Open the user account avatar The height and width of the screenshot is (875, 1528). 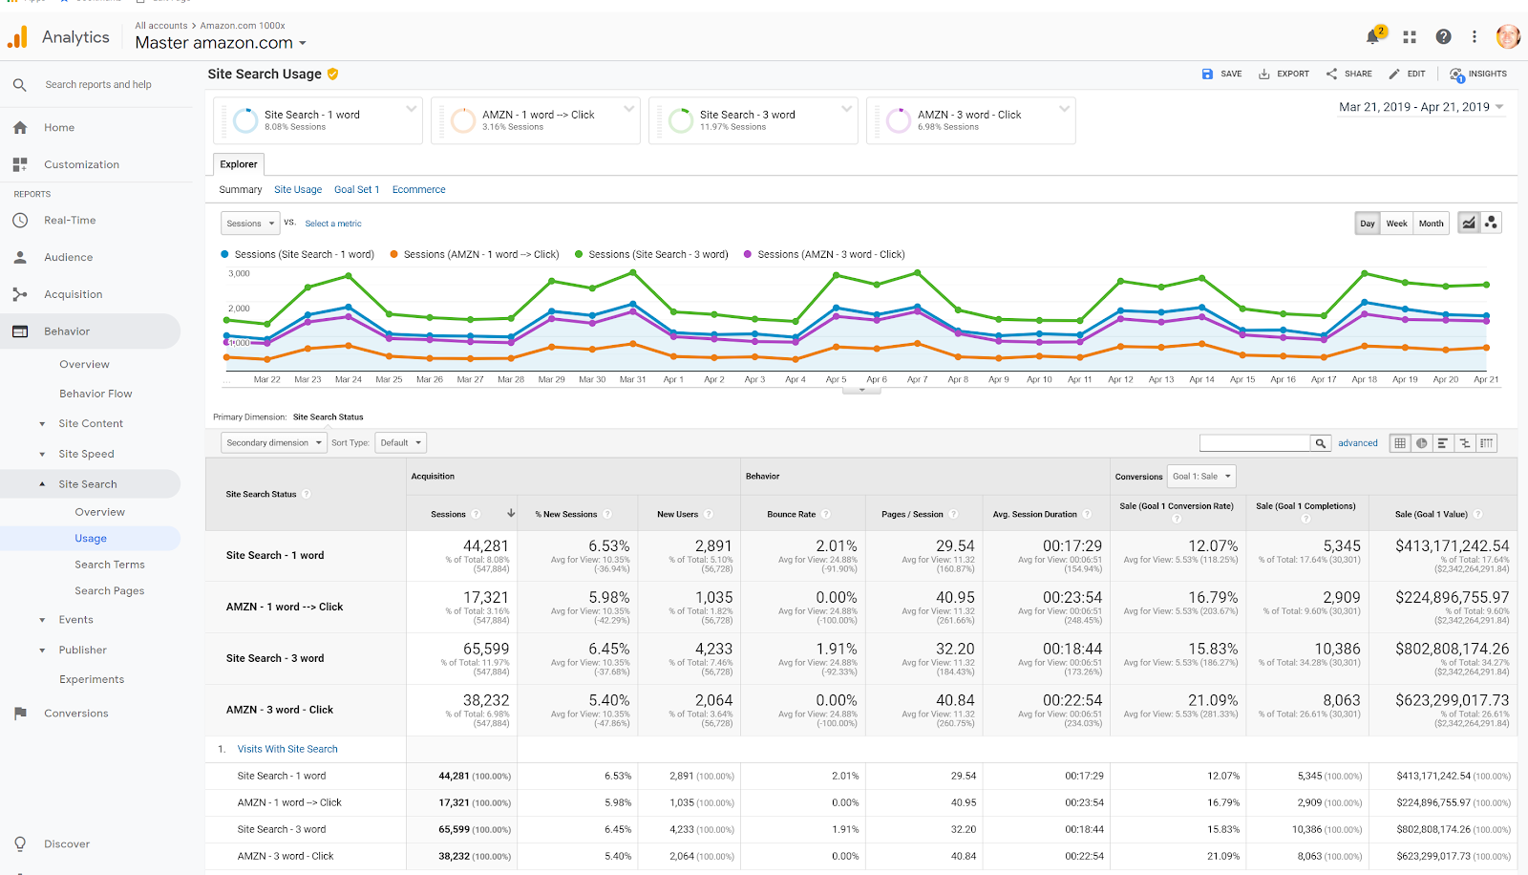pos(1508,36)
